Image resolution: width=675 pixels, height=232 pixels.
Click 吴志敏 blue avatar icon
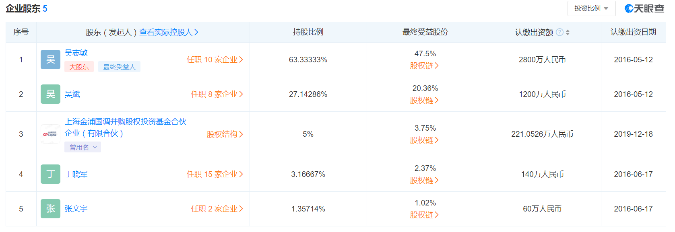pos(50,60)
